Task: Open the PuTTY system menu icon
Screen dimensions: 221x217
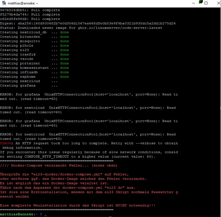Action: coord(4,3)
